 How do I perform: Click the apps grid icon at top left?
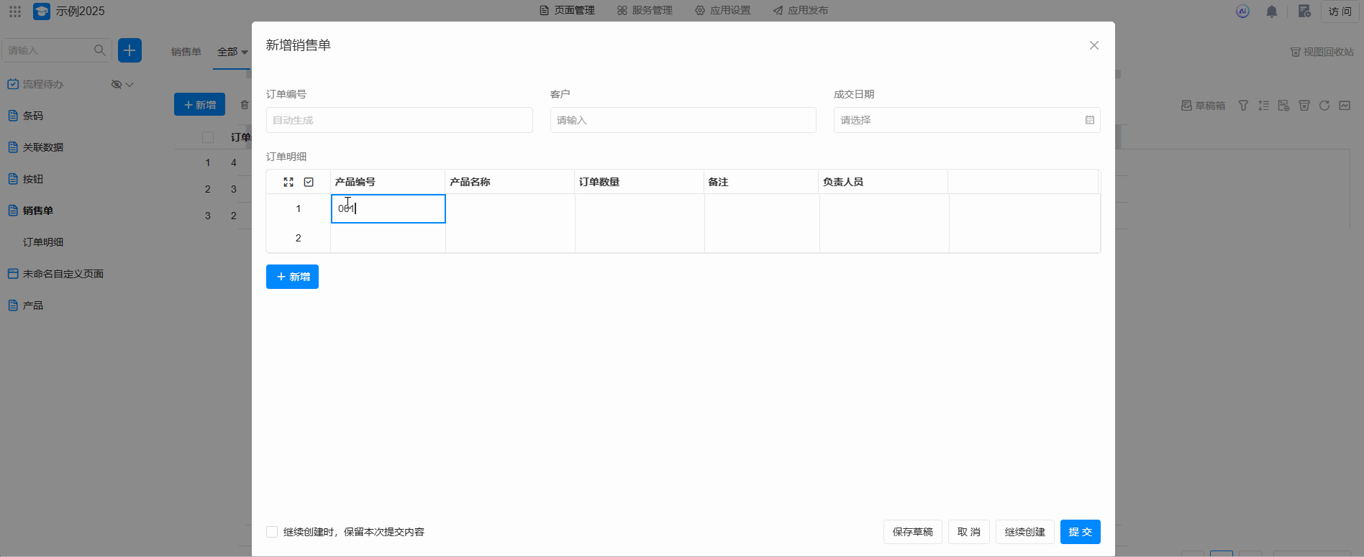[x=15, y=11]
